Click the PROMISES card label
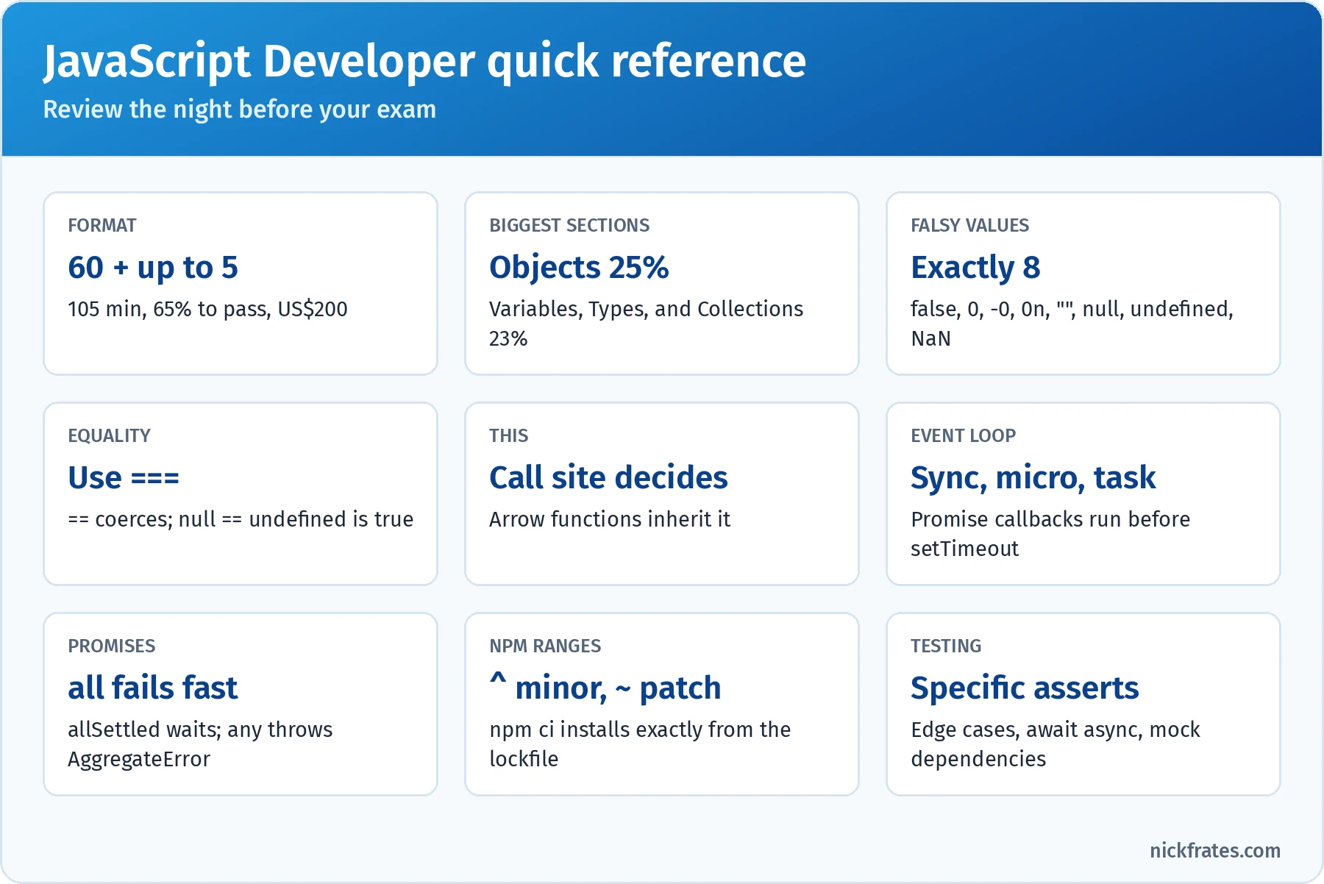The height and width of the screenshot is (884, 1324). (111, 646)
